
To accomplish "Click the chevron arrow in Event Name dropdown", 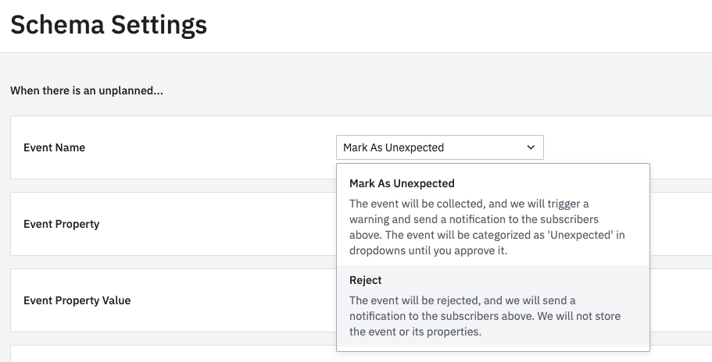I will point(531,147).
